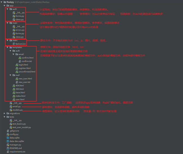Expand the migrations folder arrow

pyautogui.click(x=4, y=113)
